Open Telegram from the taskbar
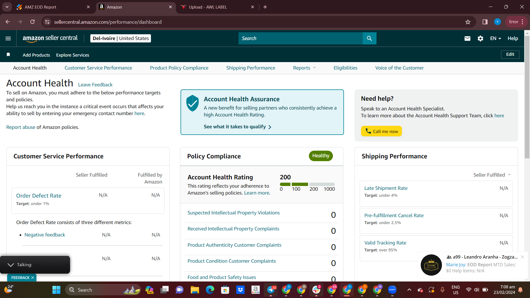Screen dimensions: 530x298 point(271,290)
